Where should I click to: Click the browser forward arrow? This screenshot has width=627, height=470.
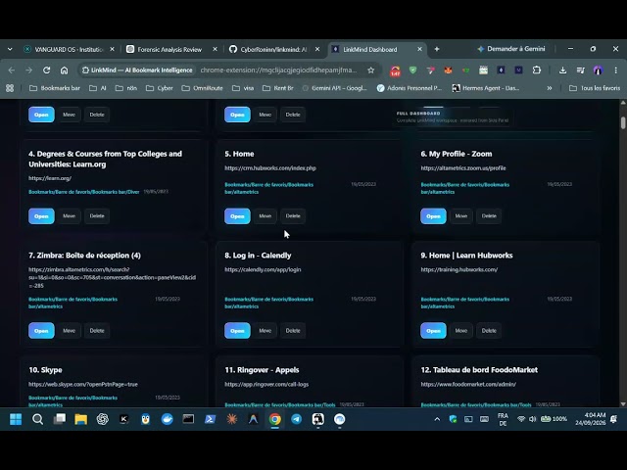pos(28,70)
